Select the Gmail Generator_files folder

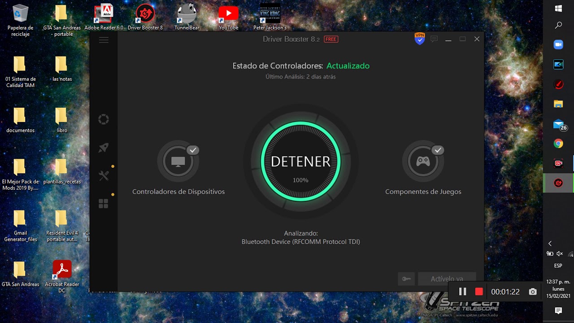[20, 226]
